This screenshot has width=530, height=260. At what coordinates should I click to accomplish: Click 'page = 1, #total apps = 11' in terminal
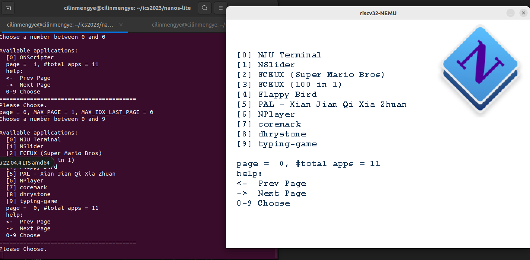tap(52, 64)
